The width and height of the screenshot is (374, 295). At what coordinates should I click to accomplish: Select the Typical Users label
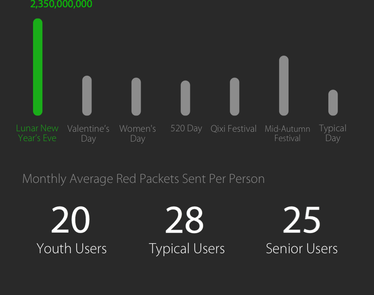coord(187,249)
